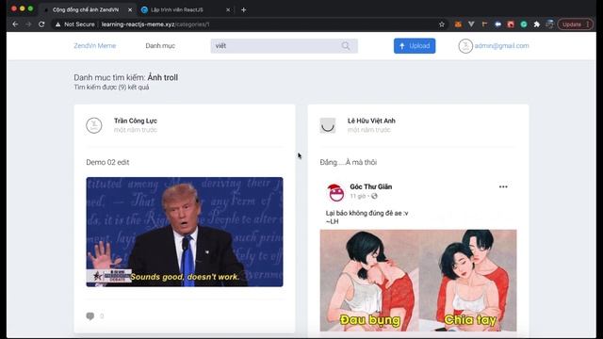Open Trần Công Lực profile name
Viewport: 603px width, 339px height.
pos(136,121)
